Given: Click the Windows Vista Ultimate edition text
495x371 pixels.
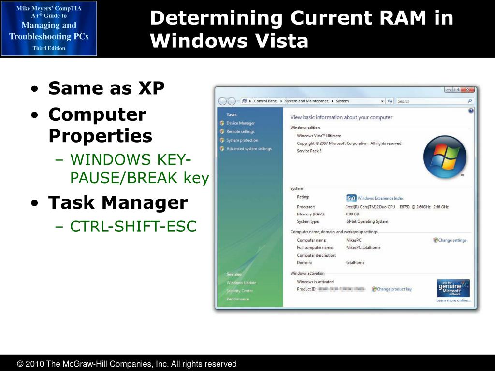Looking at the screenshot, I should (319, 136).
